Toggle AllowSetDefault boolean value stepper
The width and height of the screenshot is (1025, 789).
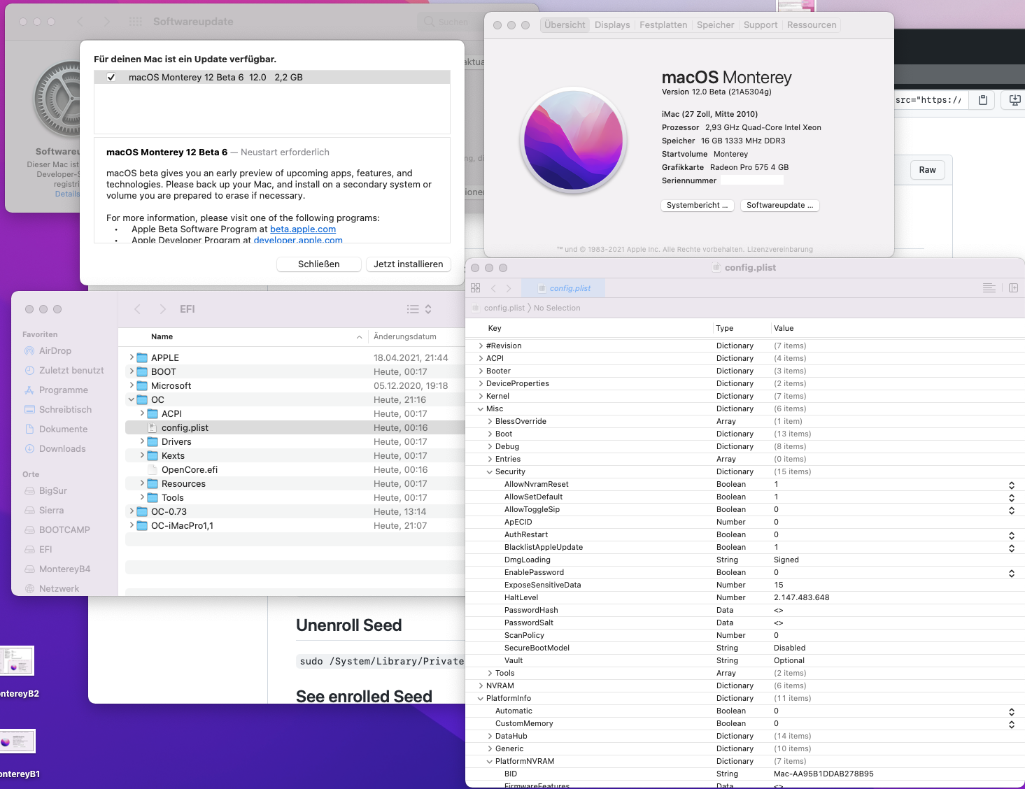click(x=1012, y=497)
